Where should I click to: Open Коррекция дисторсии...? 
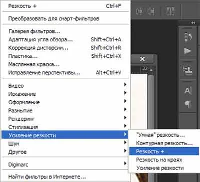pyautogui.click(x=65, y=48)
